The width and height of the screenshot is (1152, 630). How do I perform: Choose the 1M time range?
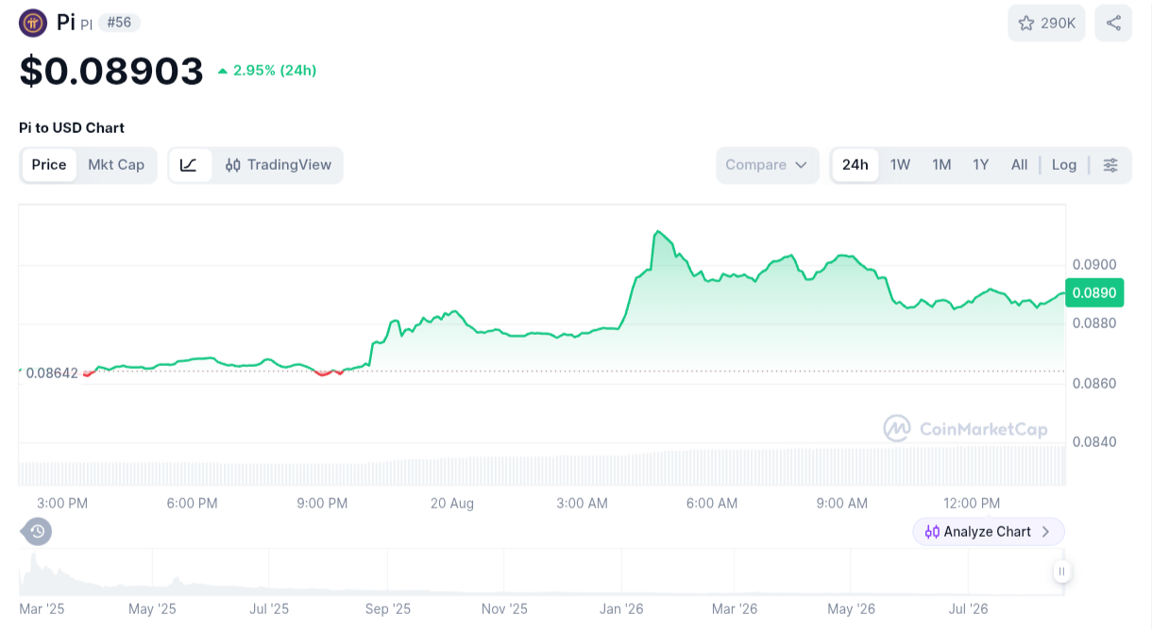[x=941, y=165]
